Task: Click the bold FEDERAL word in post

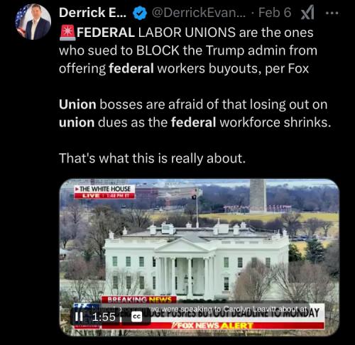Action: pos(106,33)
